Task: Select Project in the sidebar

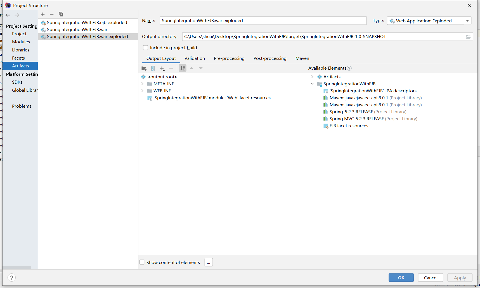Action: coord(19,34)
